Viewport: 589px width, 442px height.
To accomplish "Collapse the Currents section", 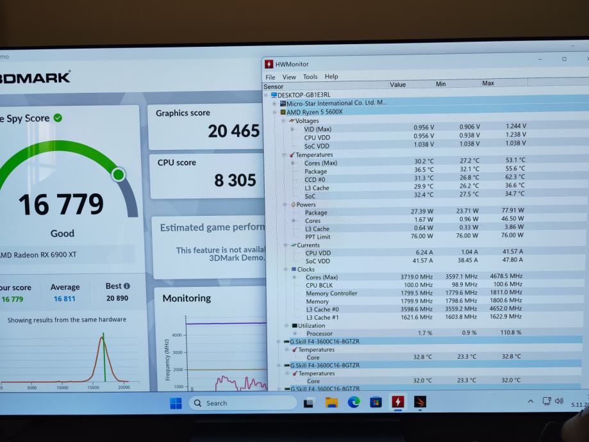I will [x=285, y=245].
